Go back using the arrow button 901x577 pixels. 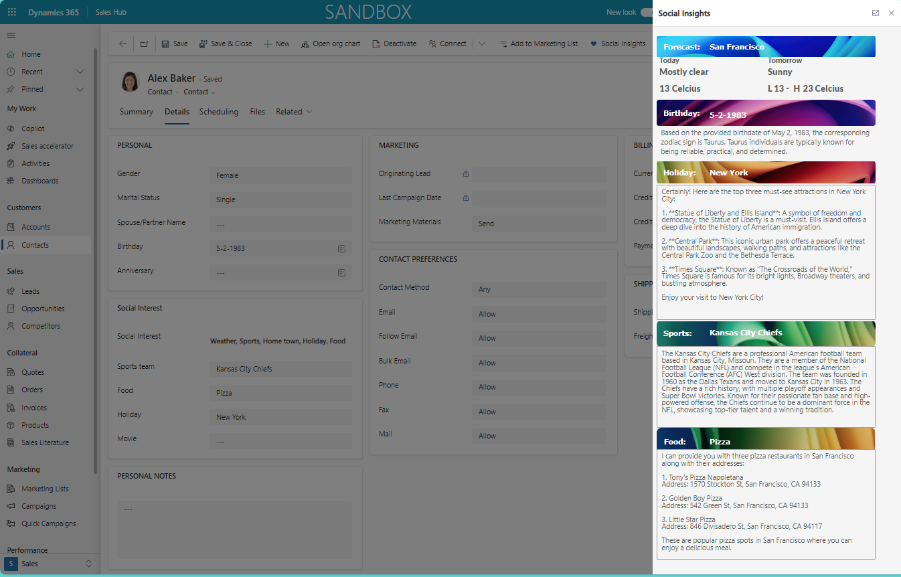[122, 44]
